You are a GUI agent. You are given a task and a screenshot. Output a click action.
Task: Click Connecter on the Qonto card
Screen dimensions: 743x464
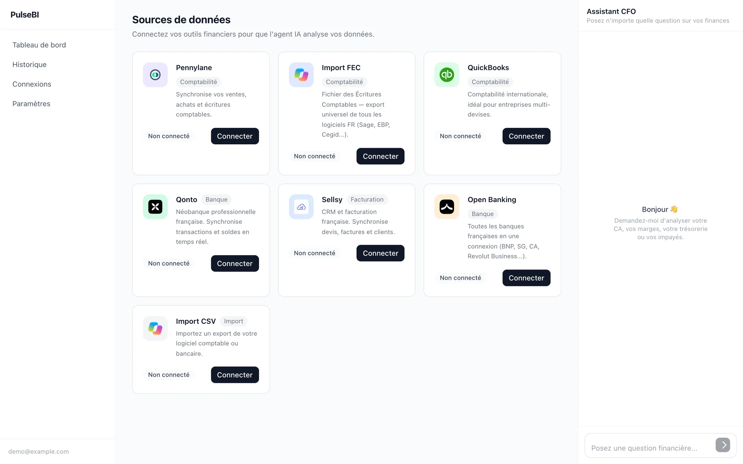point(235,263)
